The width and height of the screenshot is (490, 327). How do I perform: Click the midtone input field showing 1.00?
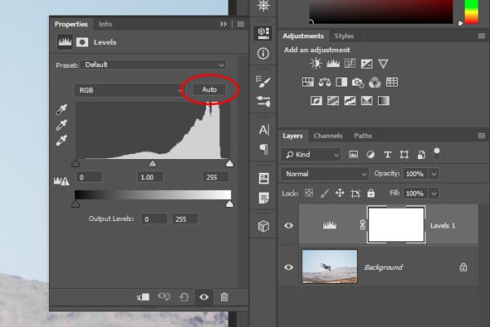pos(150,177)
